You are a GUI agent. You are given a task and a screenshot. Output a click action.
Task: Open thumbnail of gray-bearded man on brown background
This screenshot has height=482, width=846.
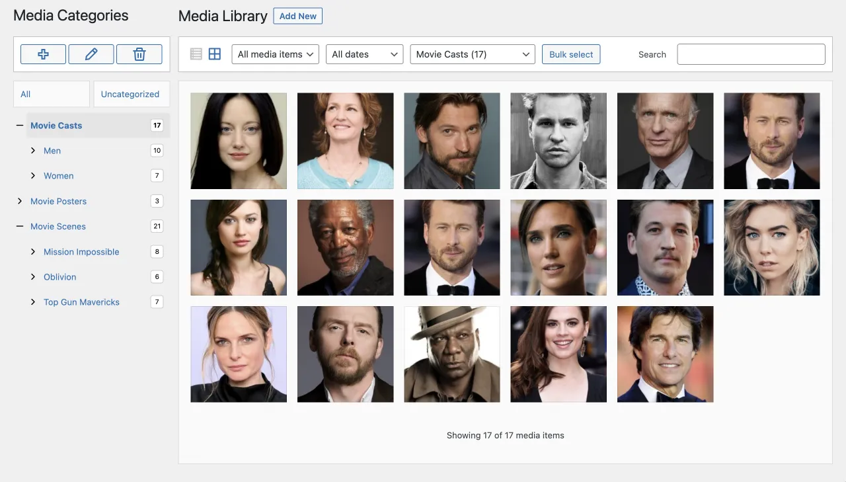point(346,247)
